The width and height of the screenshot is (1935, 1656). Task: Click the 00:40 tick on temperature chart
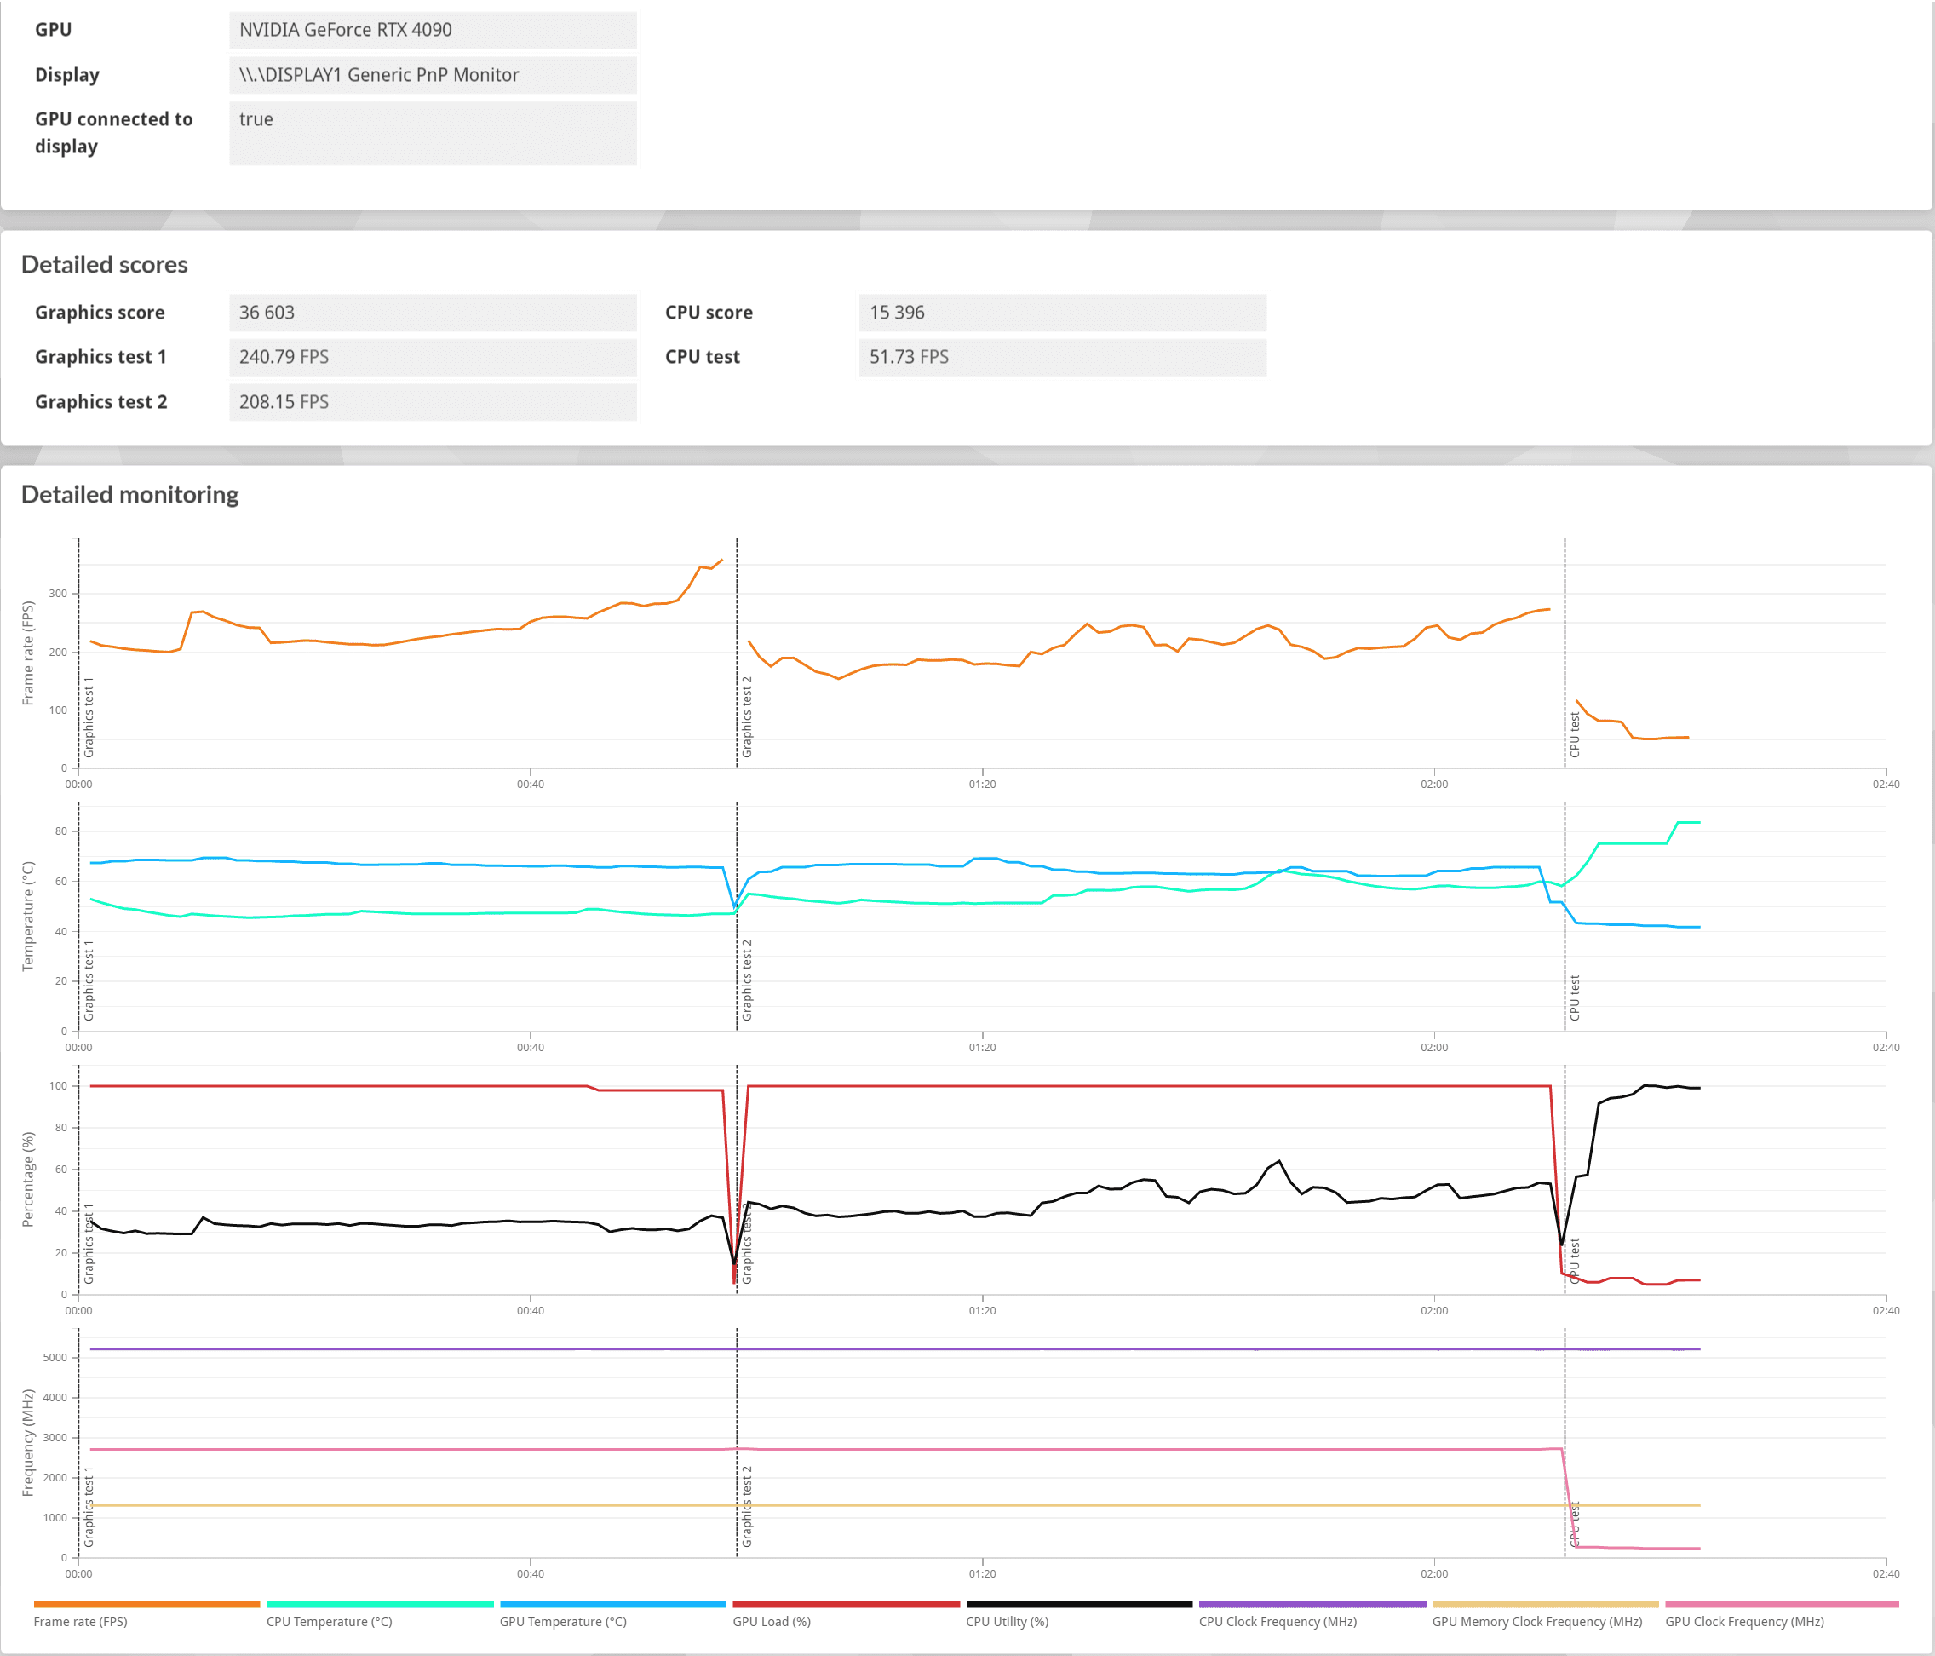coord(531,1047)
